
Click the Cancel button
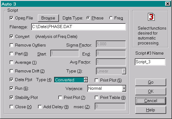tap(151, 101)
